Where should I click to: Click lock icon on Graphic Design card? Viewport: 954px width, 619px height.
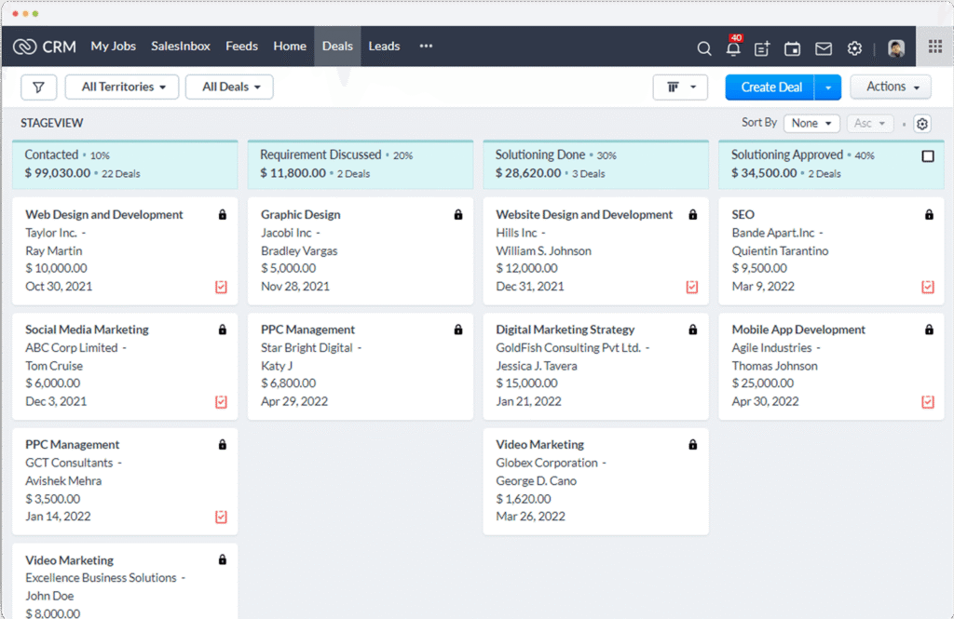click(x=458, y=215)
